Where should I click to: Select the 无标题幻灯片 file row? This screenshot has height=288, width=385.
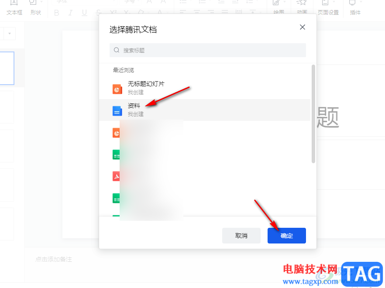coord(205,88)
